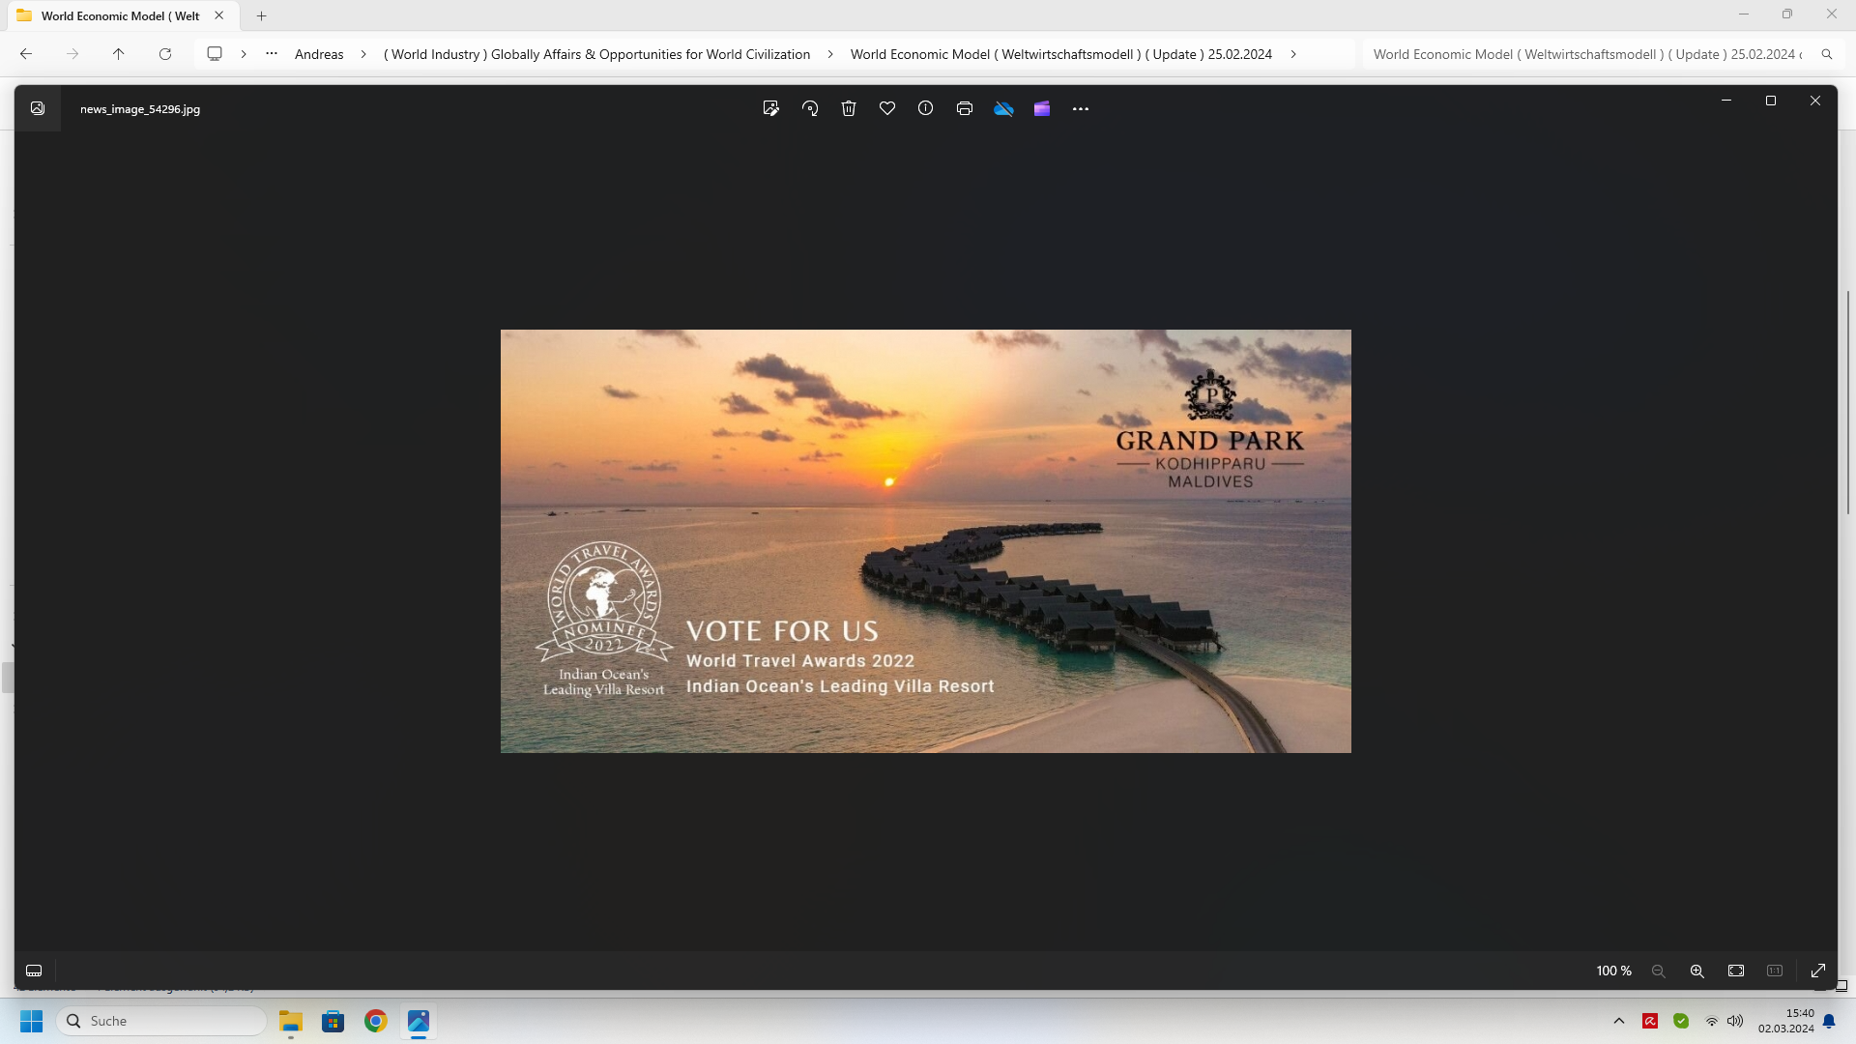Open notifications bell icon

pos(1829,1021)
